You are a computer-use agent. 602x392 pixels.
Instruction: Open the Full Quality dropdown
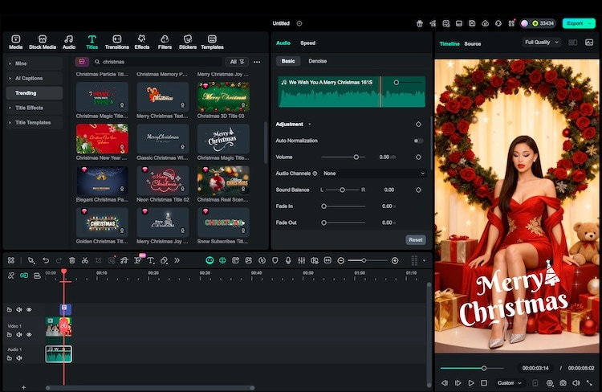[x=541, y=43]
